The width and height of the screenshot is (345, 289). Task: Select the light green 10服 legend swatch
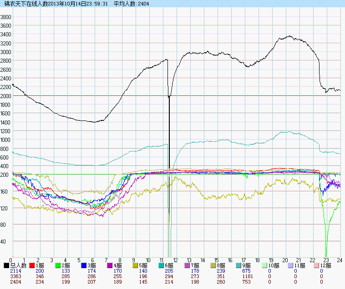click(x=265, y=265)
